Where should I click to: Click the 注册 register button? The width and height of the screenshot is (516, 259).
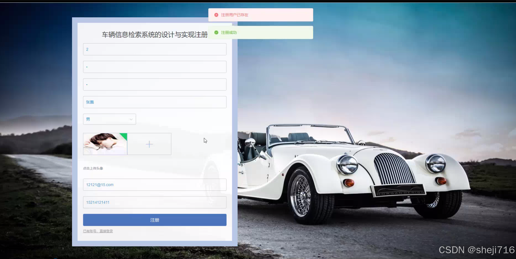point(154,220)
